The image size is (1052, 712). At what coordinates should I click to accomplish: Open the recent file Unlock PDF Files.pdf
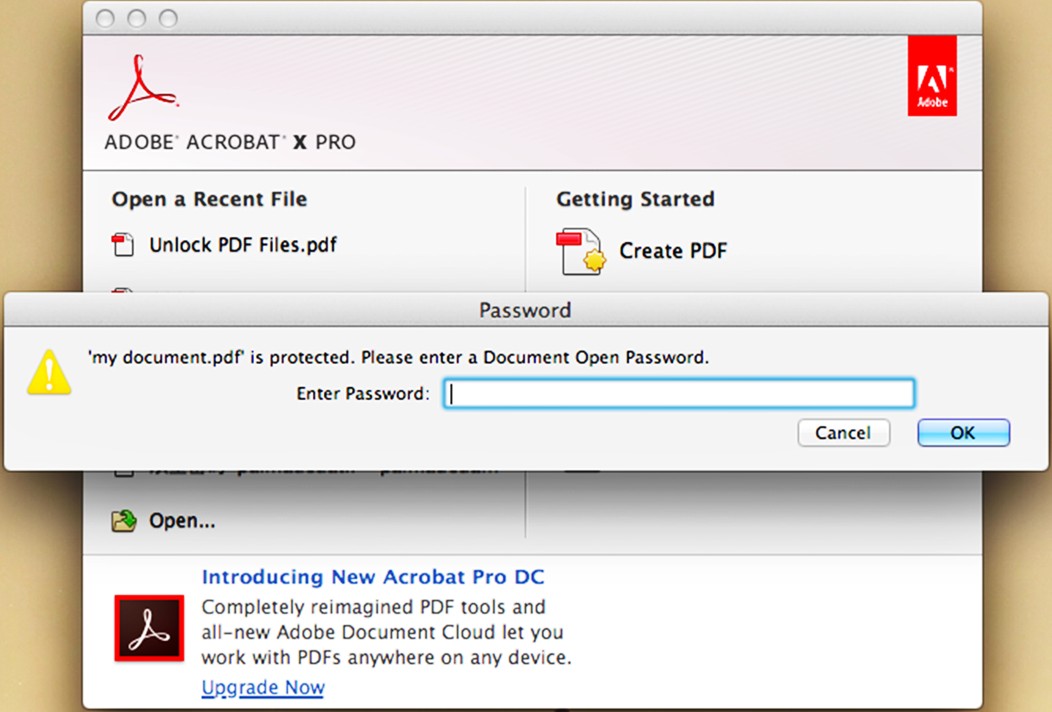click(x=242, y=244)
